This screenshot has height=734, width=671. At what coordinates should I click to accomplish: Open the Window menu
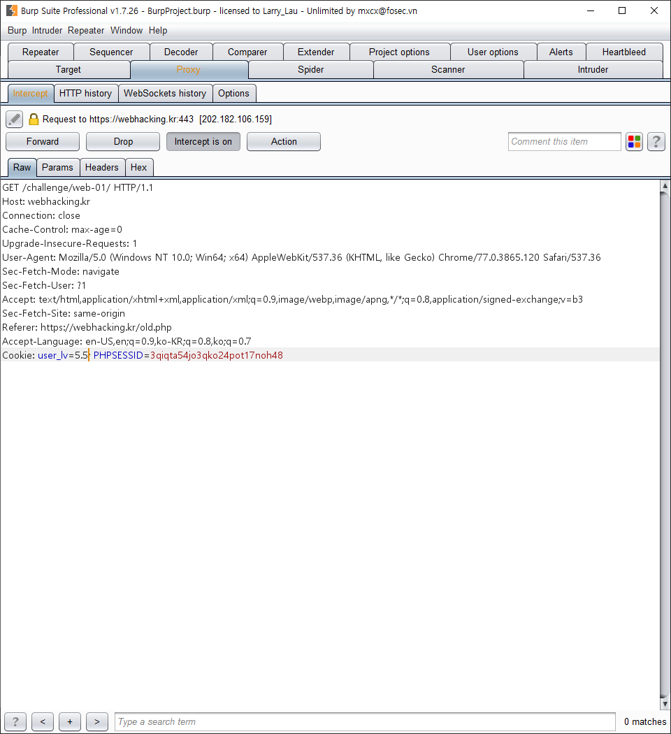127,31
